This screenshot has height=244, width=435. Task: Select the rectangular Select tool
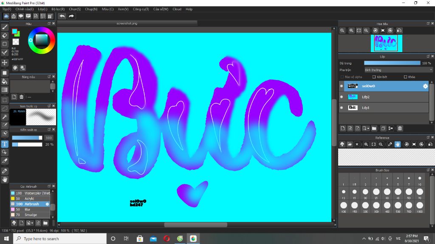coord(4,100)
